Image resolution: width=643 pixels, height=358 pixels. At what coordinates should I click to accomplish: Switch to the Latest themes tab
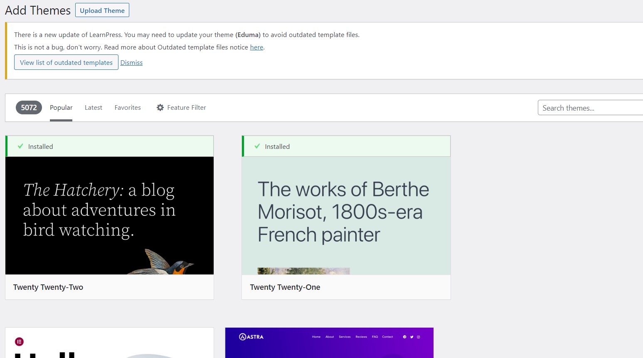(93, 107)
